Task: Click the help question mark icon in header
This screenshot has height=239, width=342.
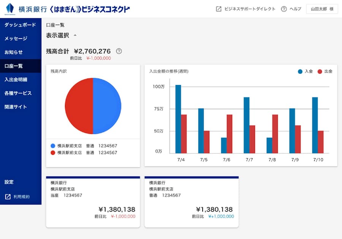Action: [283, 9]
